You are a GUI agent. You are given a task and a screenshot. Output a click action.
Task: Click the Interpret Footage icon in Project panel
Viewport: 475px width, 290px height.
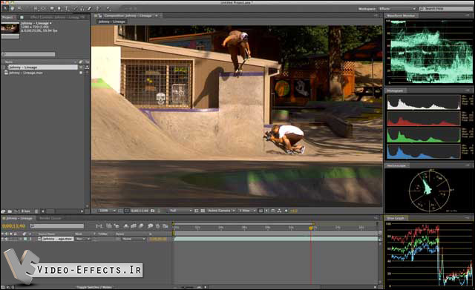[x=3, y=211]
